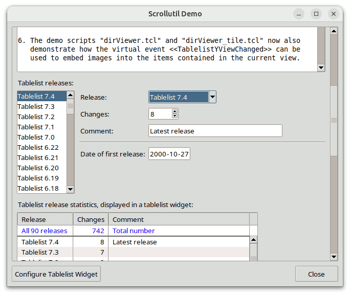
Task: Click the Date of first release field
Action: [169, 154]
